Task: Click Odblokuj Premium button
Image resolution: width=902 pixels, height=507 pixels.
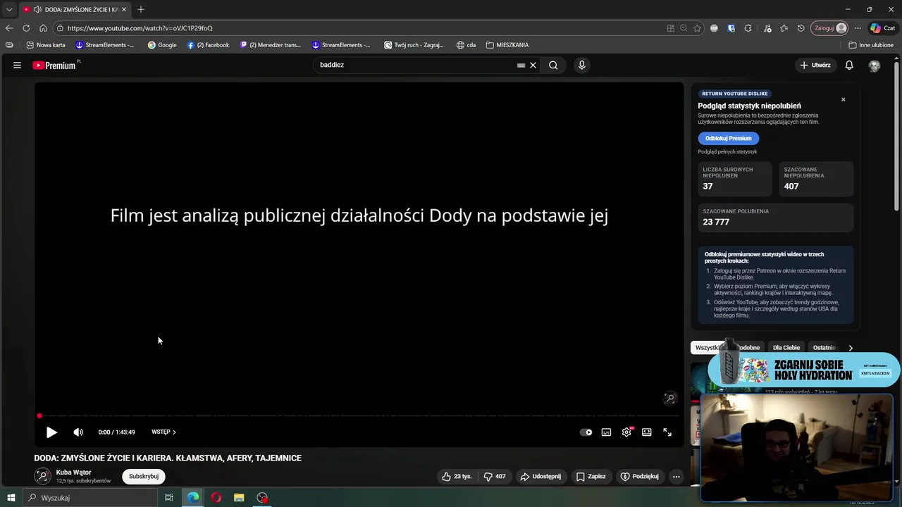Action: coord(728,138)
